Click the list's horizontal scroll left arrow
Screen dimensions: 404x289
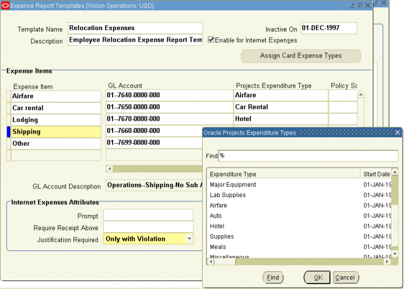pyautogui.click(x=211, y=261)
